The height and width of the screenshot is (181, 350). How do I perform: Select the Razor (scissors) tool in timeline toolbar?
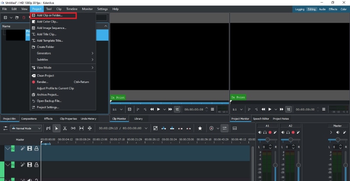click(65, 128)
